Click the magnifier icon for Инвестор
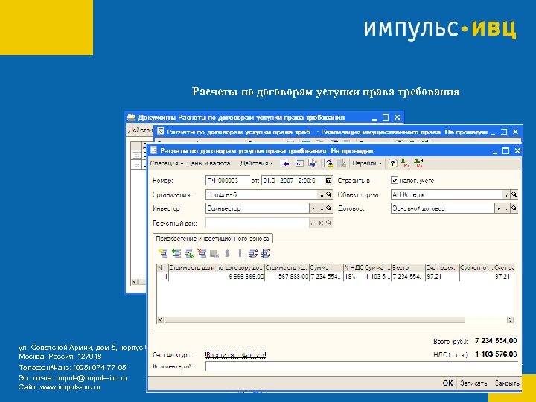Screen dimensions: 536x402 [x=328, y=208]
